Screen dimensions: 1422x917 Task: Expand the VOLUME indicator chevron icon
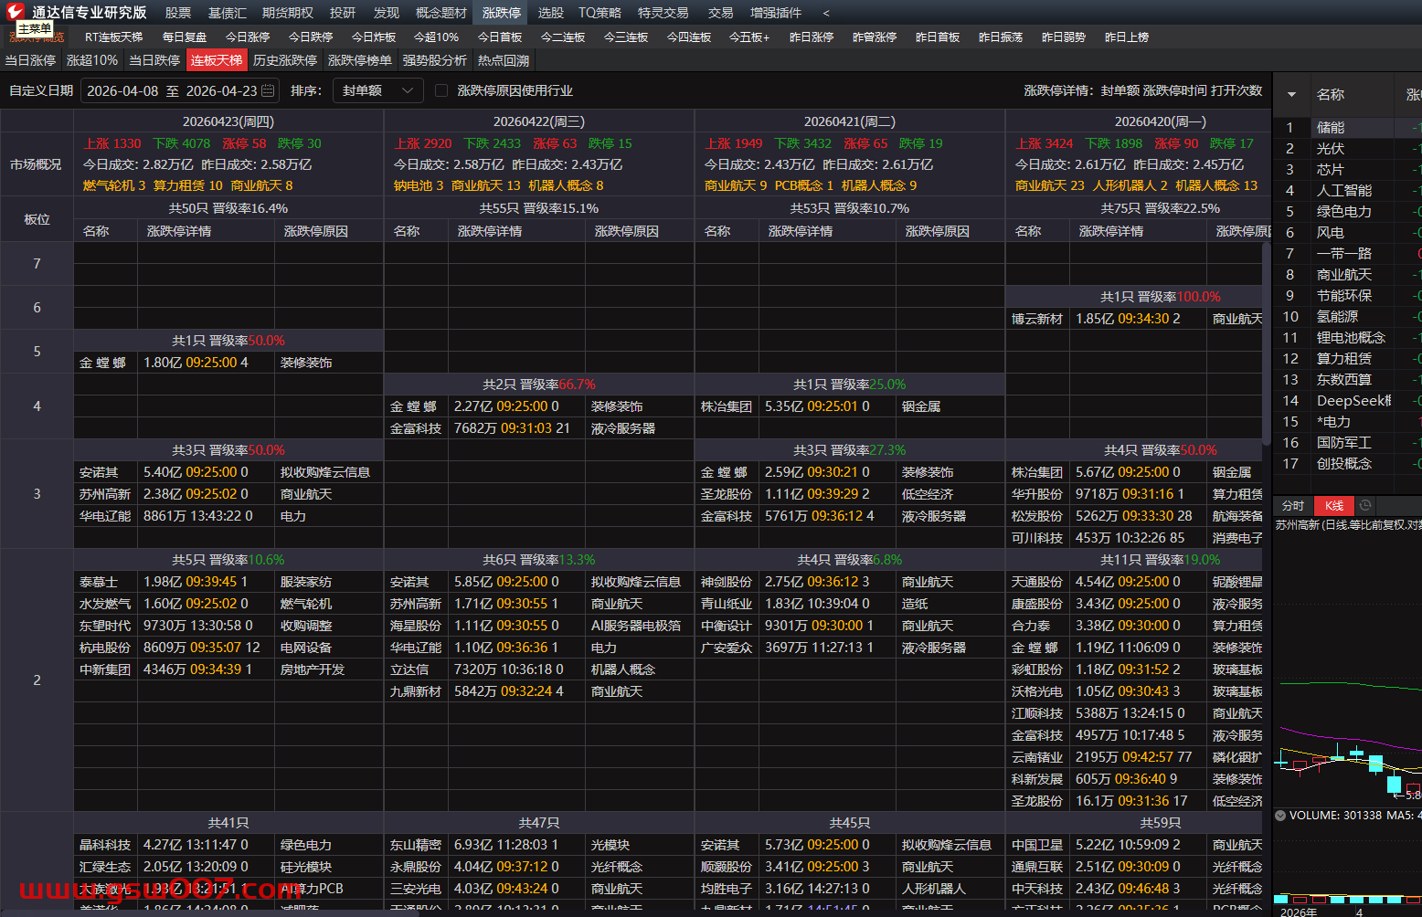pyautogui.click(x=1280, y=816)
